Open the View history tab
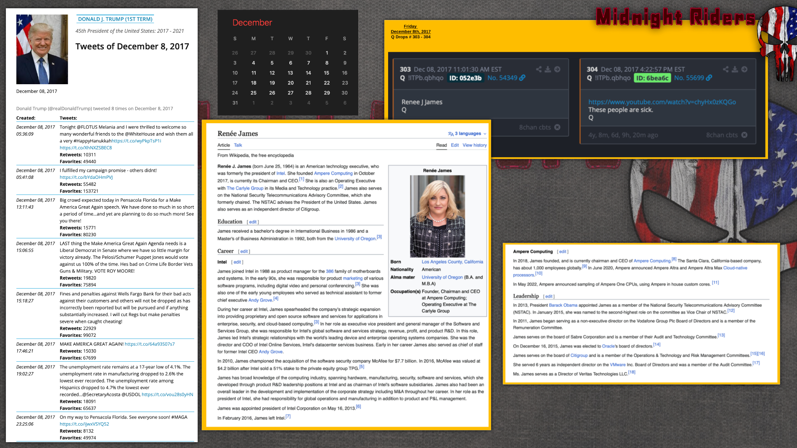 [474, 145]
